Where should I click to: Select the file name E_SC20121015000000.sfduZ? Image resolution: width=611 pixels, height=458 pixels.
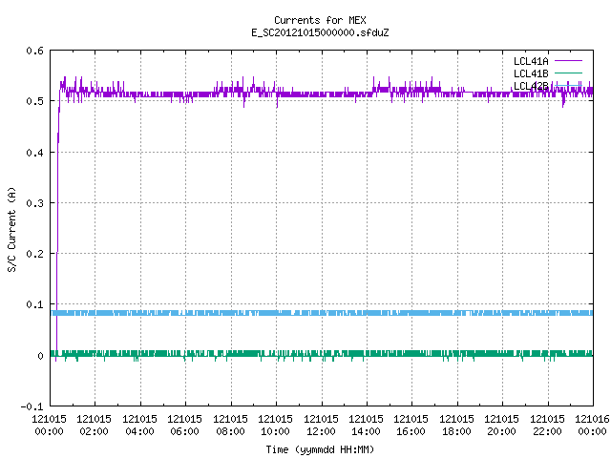click(320, 32)
